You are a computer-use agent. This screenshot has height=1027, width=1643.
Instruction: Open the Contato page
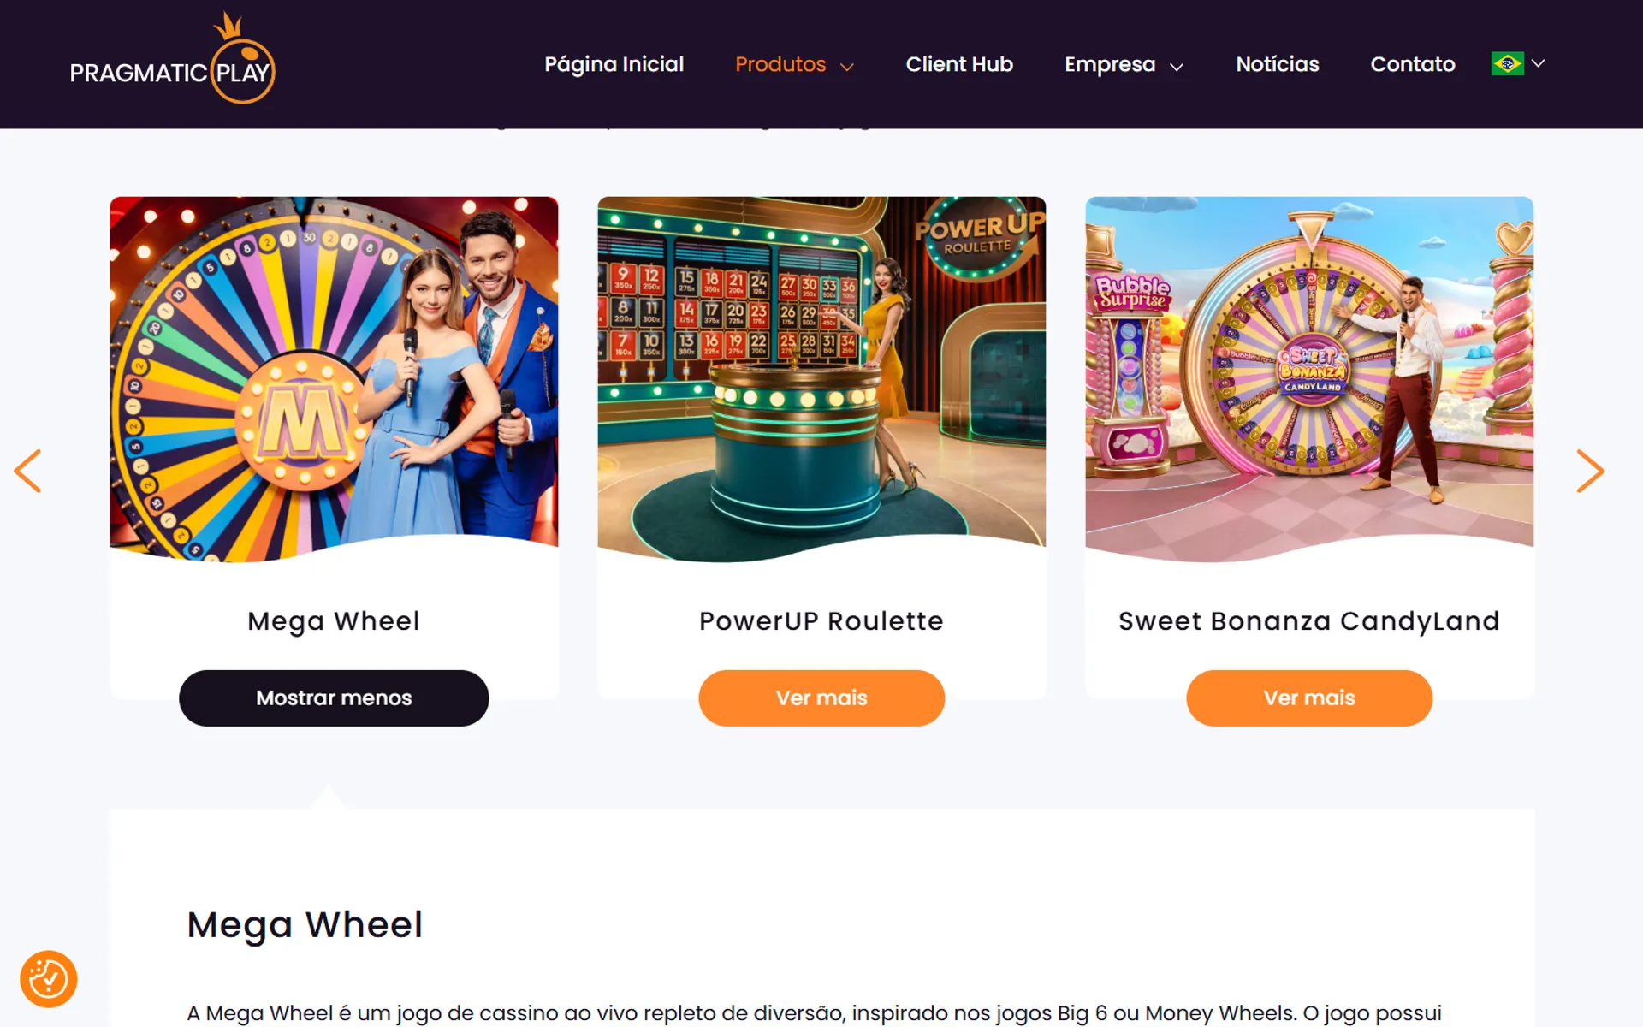(1412, 65)
